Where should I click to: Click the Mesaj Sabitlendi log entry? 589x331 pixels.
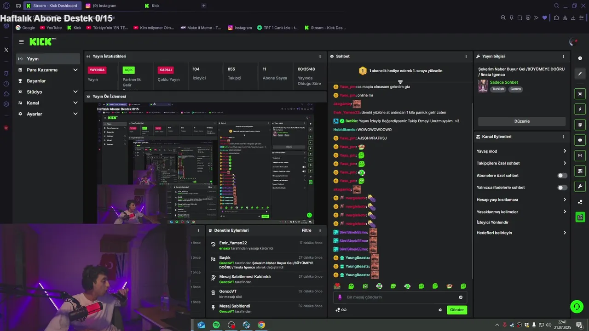266,308
